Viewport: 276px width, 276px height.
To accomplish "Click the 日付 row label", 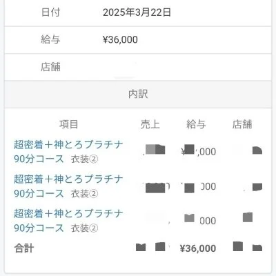I will (x=50, y=12).
